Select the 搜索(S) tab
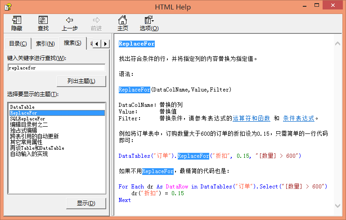The height and width of the screenshot is (220, 346). (72, 43)
